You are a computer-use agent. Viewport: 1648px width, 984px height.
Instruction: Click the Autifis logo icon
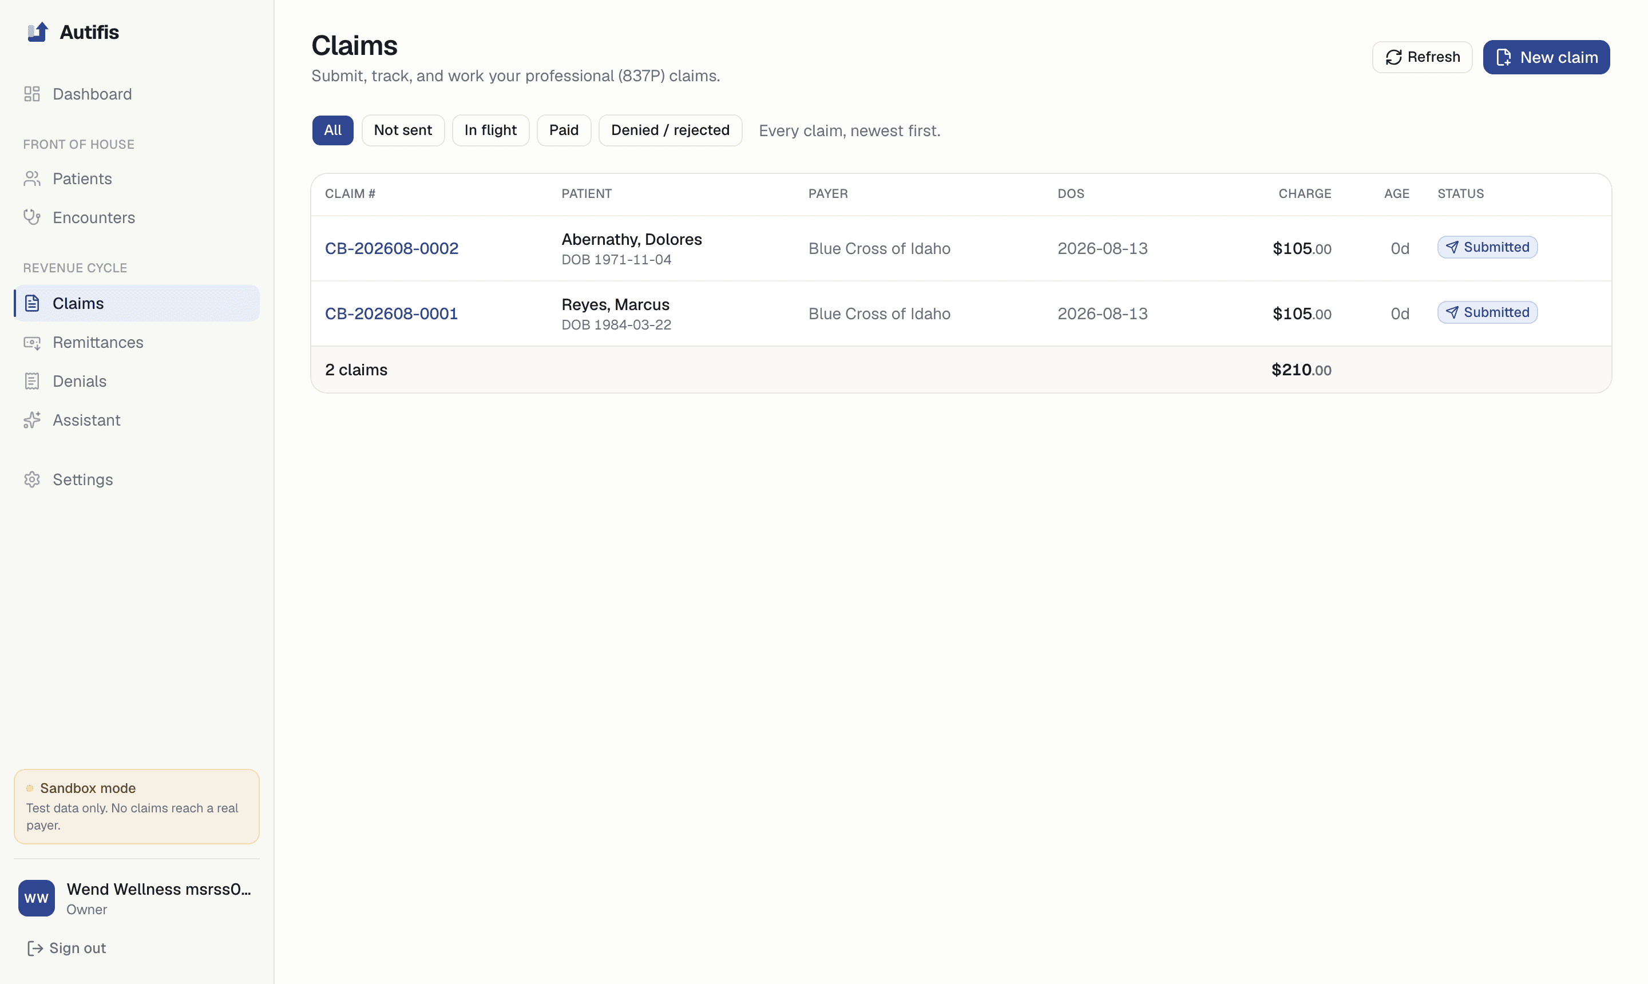[x=38, y=32]
